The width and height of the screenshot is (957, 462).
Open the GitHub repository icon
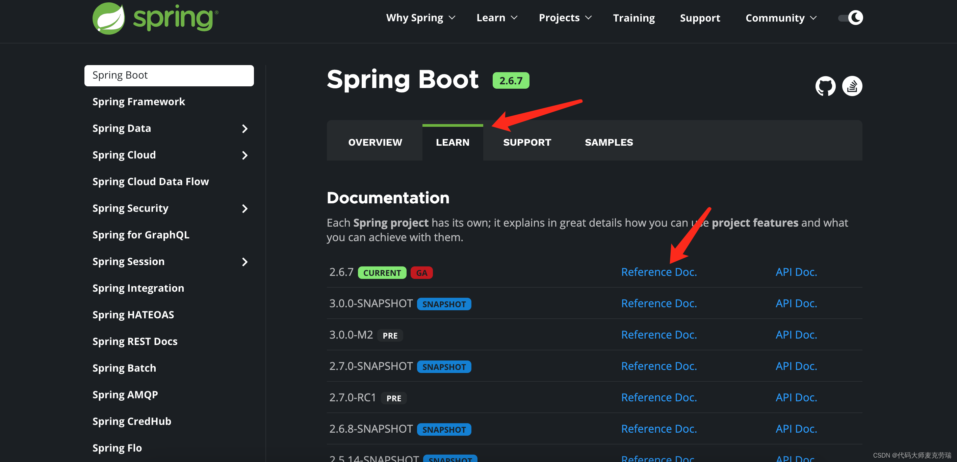pyautogui.click(x=826, y=86)
